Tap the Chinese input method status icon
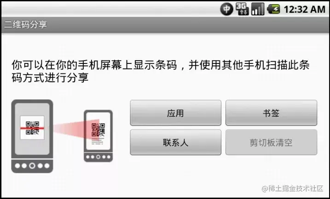Image resolution: width=330 pixels, height=199 pixels. (x=226, y=9)
